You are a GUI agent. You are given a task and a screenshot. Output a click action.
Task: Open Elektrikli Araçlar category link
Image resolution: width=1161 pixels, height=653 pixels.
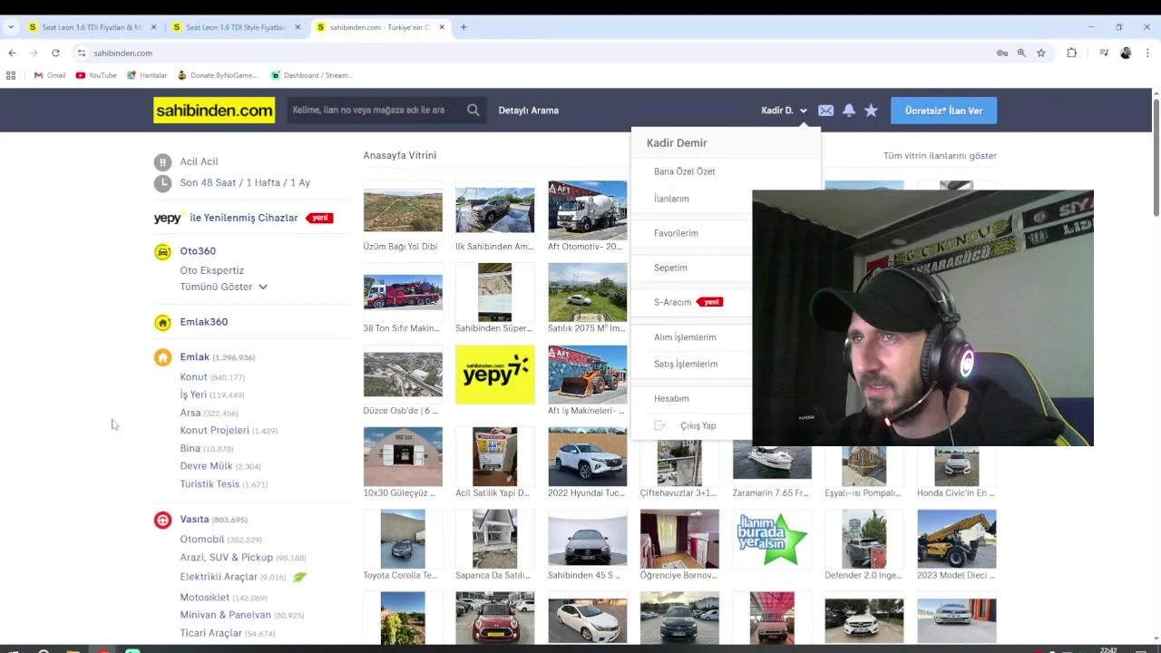click(x=219, y=577)
